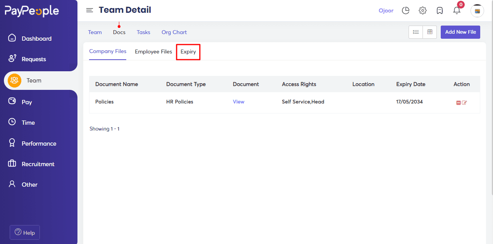The height and width of the screenshot is (244, 493).
Task: Open the hamburger menu beside Team Detail
Action: click(89, 10)
